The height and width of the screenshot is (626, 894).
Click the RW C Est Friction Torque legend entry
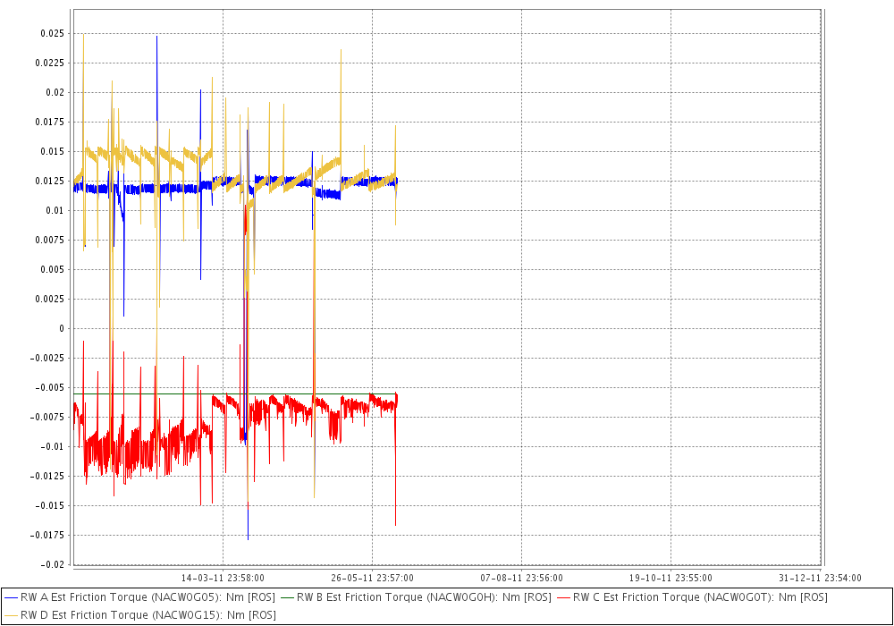tap(692, 597)
